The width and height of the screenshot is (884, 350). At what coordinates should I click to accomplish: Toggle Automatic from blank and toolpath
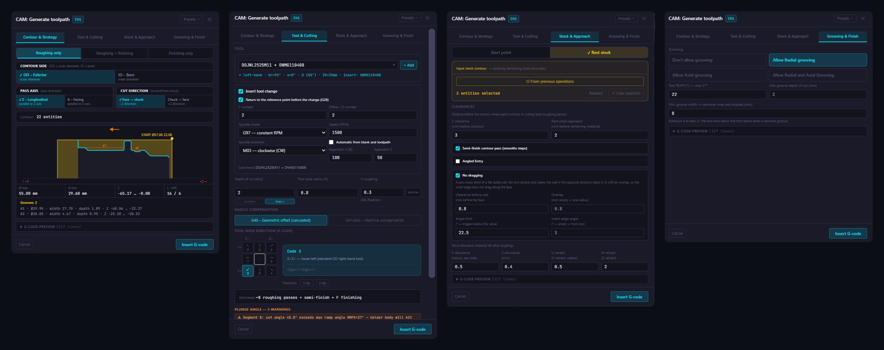(x=331, y=142)
